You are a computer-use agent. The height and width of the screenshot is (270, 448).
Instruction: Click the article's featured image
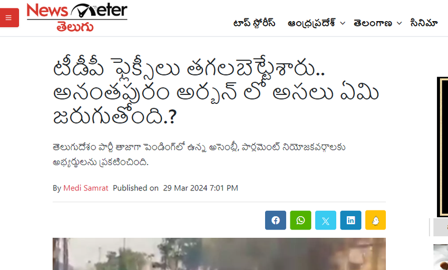(219, 254)
